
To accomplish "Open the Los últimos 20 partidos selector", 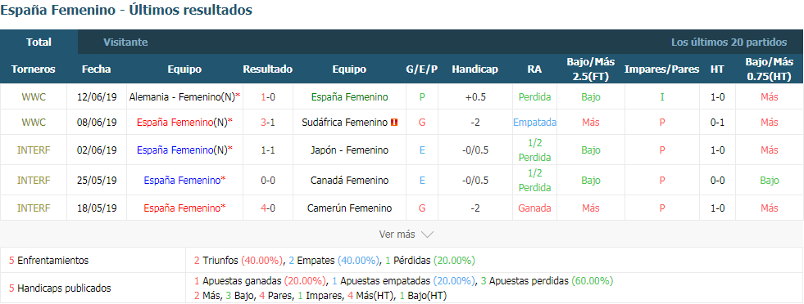I will coord(729,42).
